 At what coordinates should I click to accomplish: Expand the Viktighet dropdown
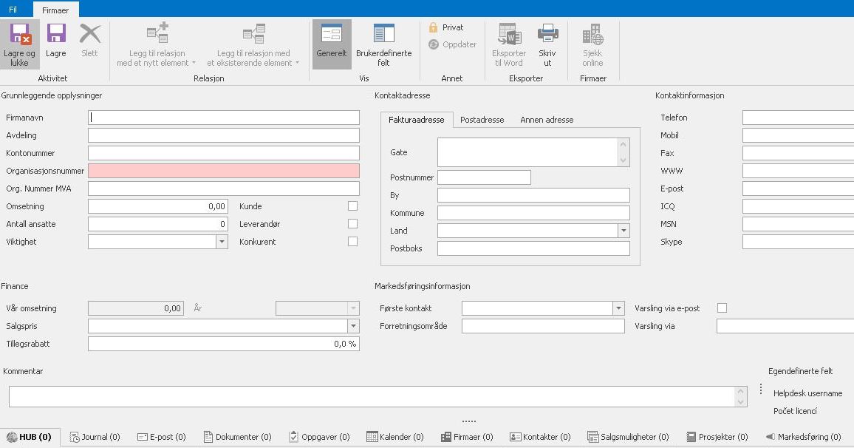point(222,242)
